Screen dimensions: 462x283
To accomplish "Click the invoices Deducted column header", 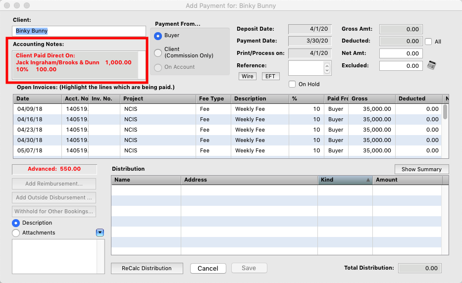I will [x=419, y=98].
